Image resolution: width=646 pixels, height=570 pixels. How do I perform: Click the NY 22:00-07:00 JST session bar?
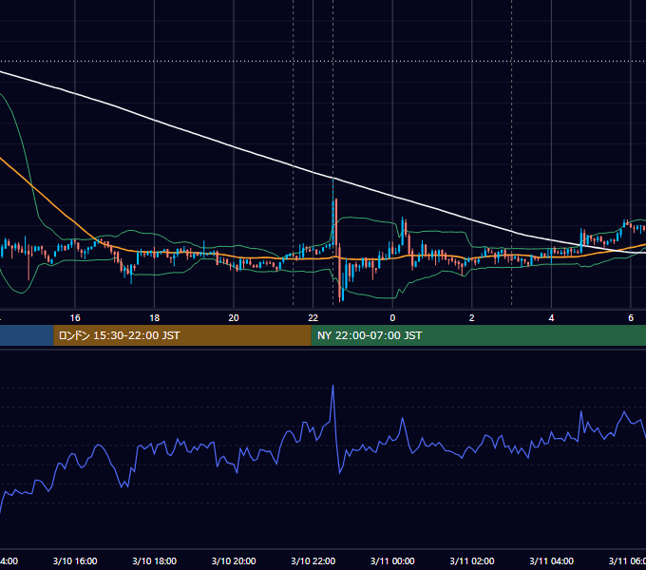click(x=478, y=335)
